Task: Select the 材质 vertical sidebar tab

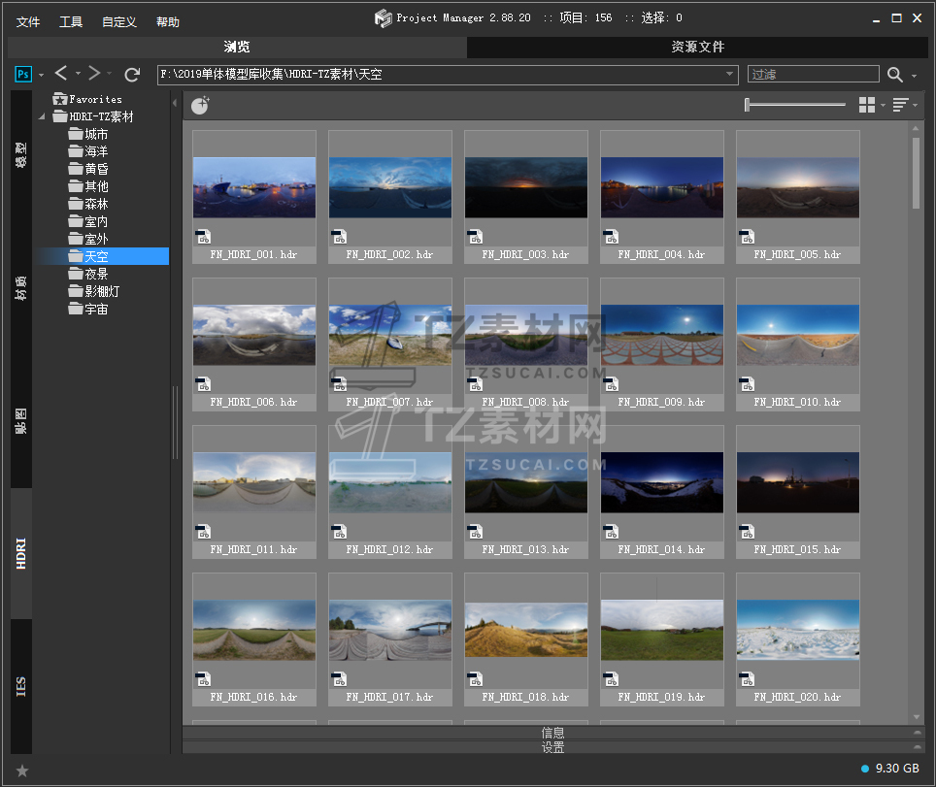Action: click(21, 288)
